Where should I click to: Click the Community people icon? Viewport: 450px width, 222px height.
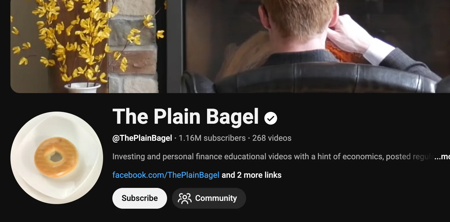[x=185, y=198]
